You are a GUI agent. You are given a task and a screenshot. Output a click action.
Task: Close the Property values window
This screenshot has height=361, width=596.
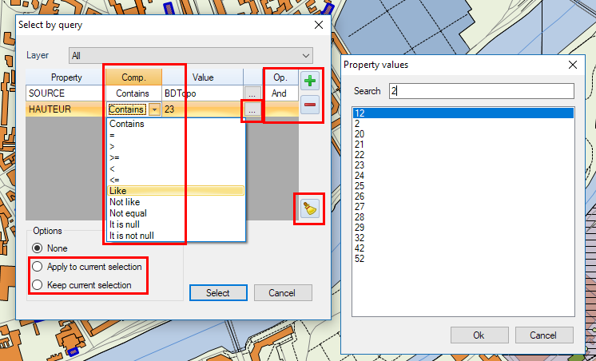pos(572,65)
